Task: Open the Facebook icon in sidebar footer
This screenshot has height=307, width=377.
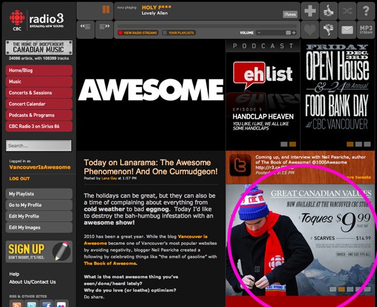Action: coord(47,304)
